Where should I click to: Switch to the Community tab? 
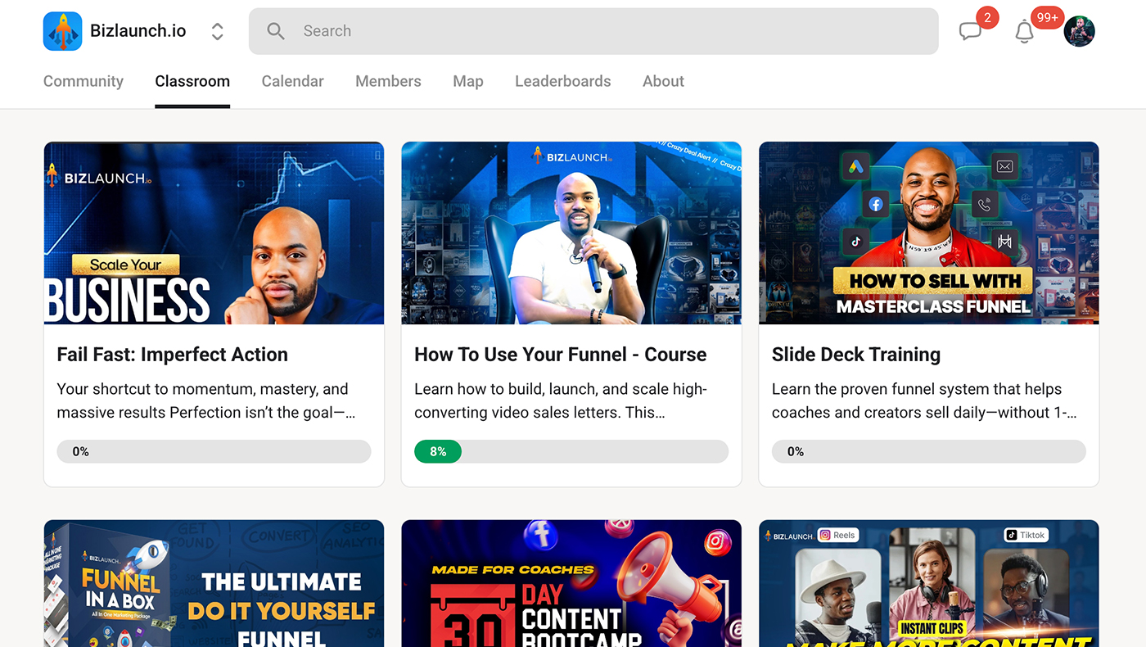tap(83, 81)
